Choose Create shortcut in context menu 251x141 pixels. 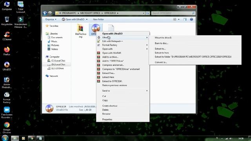point(123,106)
